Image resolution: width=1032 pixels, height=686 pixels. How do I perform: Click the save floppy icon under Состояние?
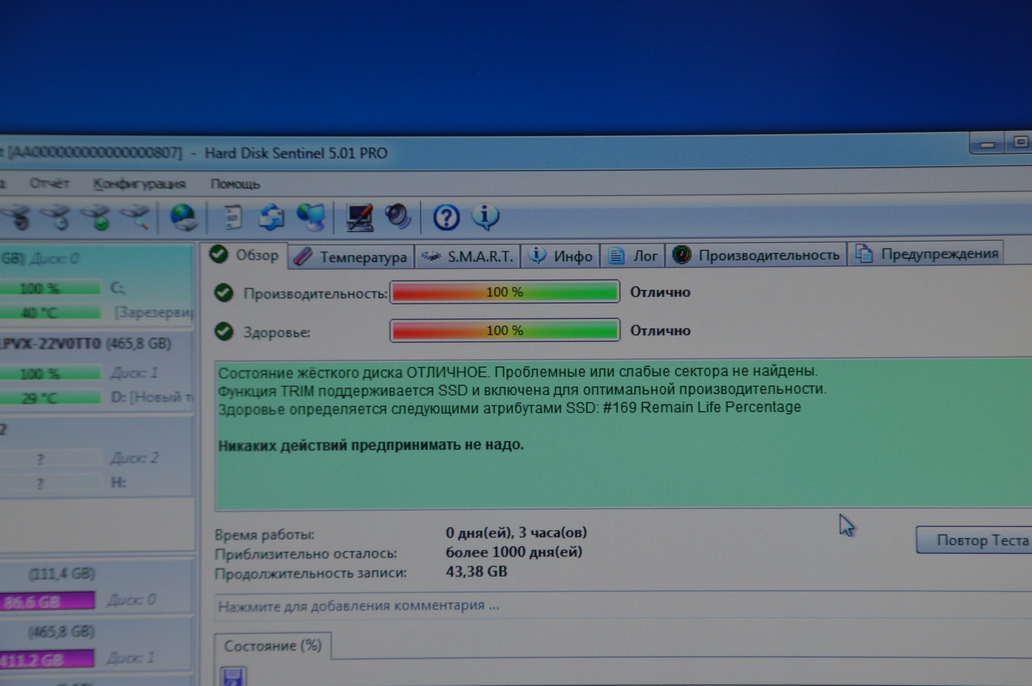pos(234,676)
